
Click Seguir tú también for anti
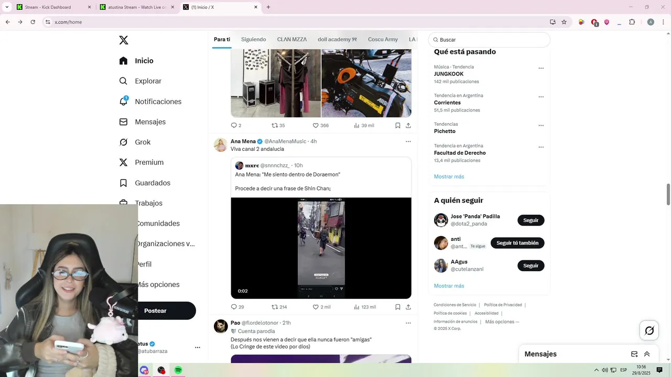(x=517, y=243)
